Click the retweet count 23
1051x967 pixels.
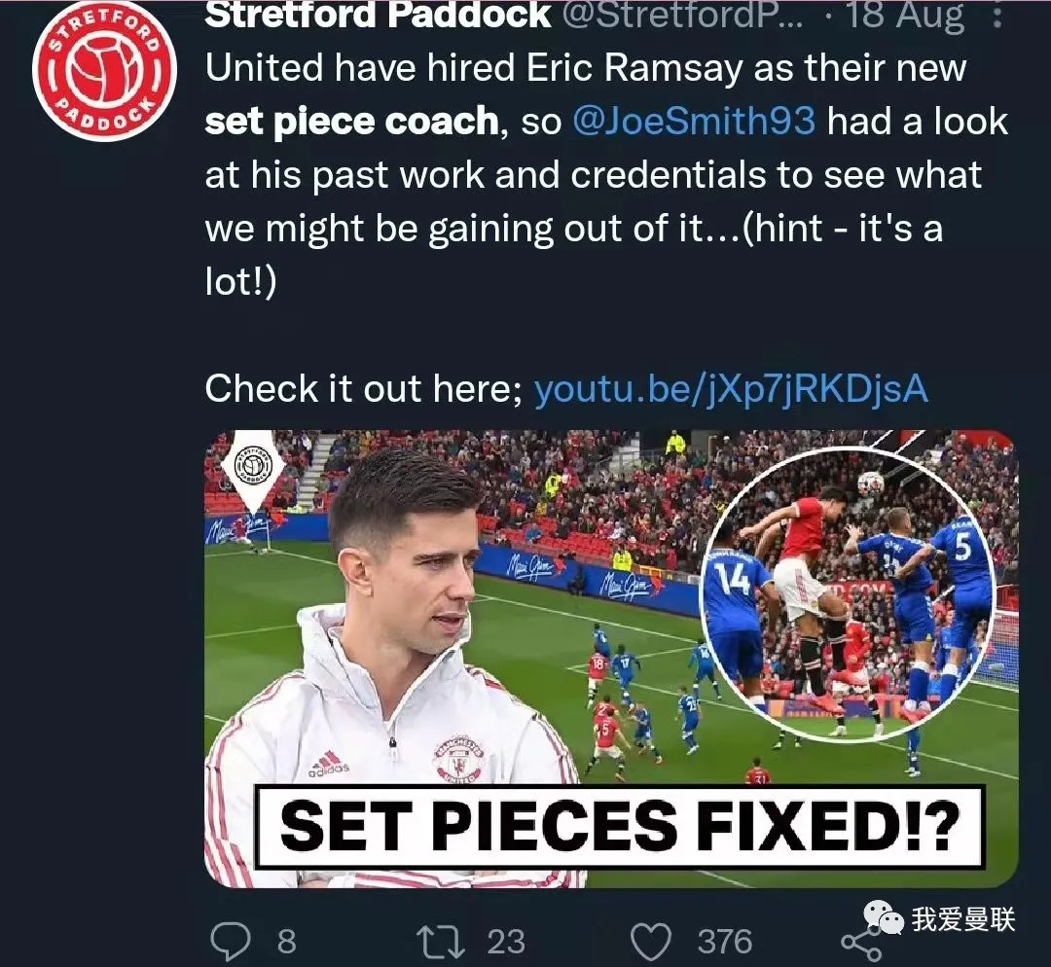tap(506, 942)
